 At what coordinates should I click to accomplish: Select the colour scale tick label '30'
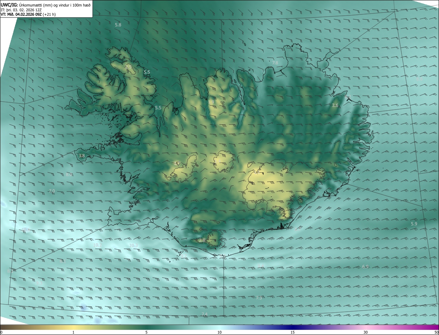pos(366,332)
